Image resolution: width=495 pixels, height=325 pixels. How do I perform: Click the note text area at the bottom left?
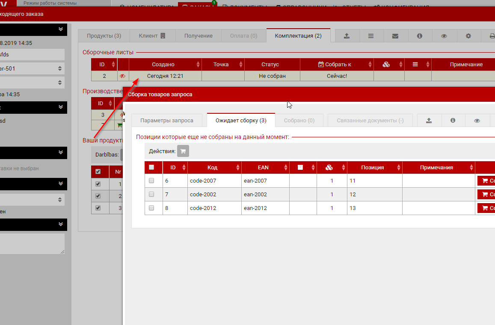coord(32,243)
